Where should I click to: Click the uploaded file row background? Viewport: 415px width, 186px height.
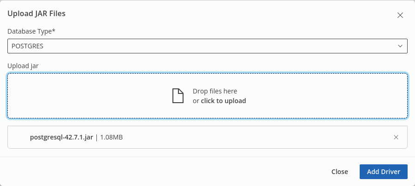(254, 137)
